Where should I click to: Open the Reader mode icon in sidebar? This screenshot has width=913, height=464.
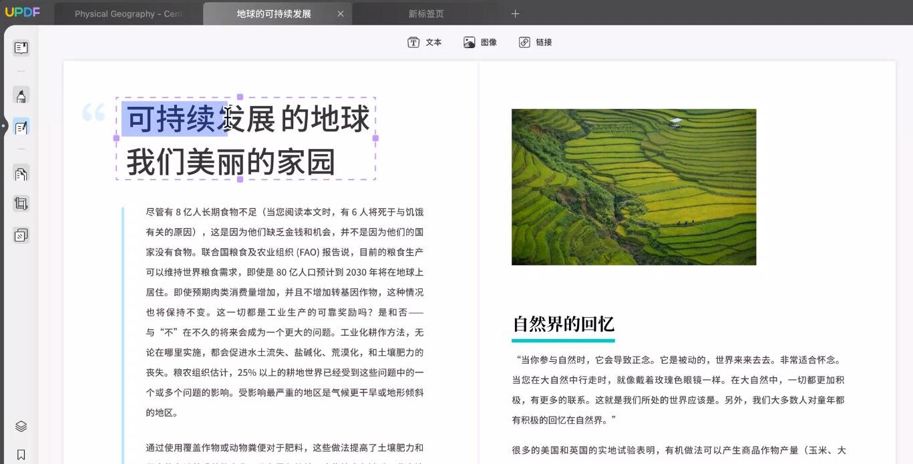point(21,47)
